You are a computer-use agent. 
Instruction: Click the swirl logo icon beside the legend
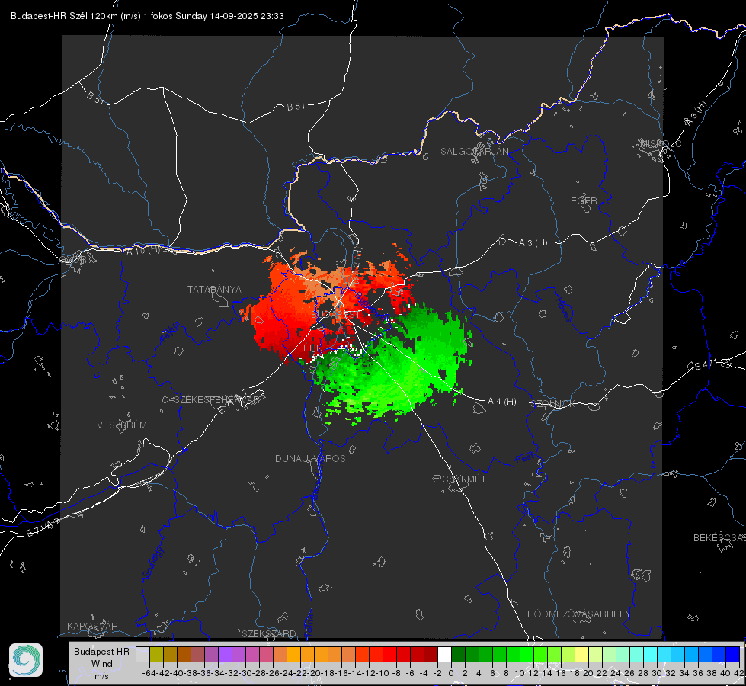click(26, 660)
